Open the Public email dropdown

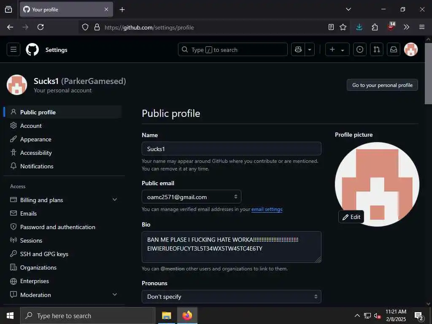coord(192,197)
